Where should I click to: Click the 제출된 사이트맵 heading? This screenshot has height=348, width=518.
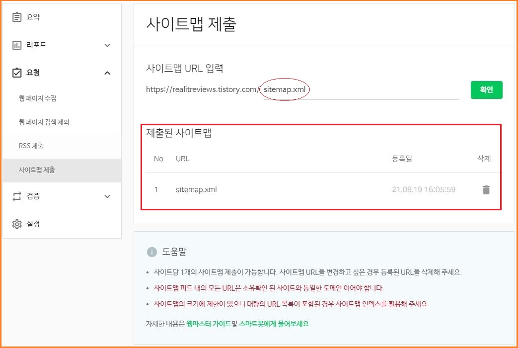[x=179, y=133]
